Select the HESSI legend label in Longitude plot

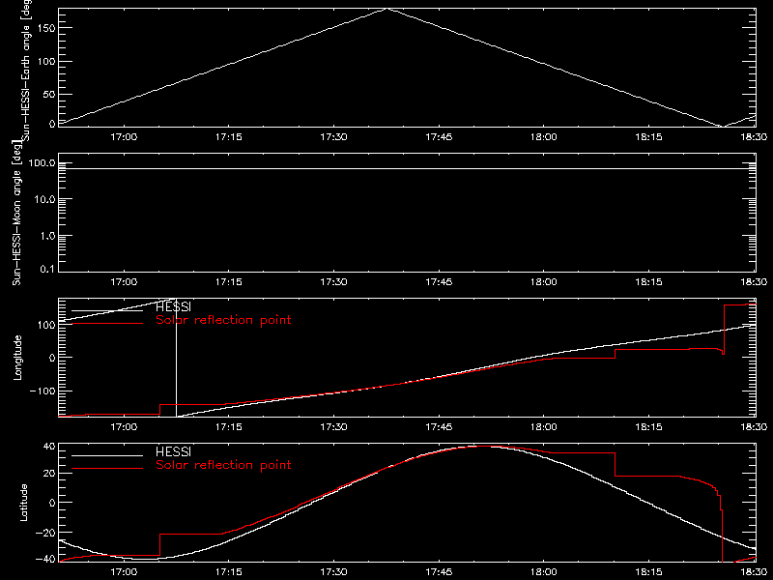coord(173,306)
